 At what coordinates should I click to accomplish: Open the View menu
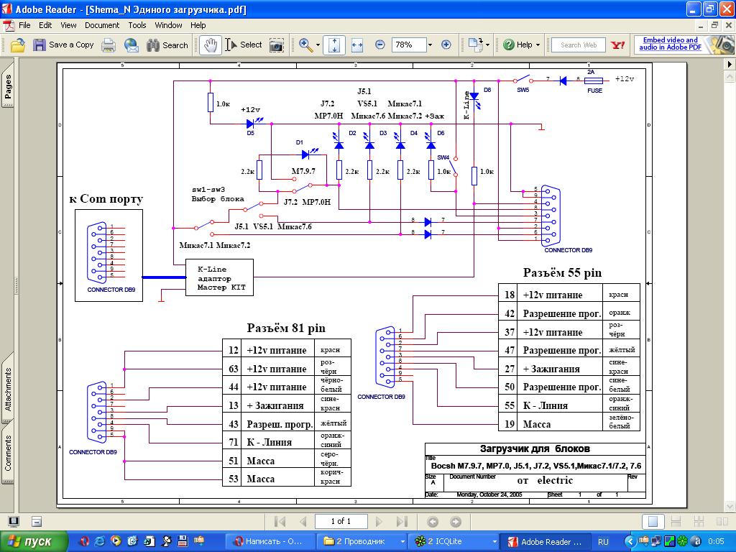68,25
